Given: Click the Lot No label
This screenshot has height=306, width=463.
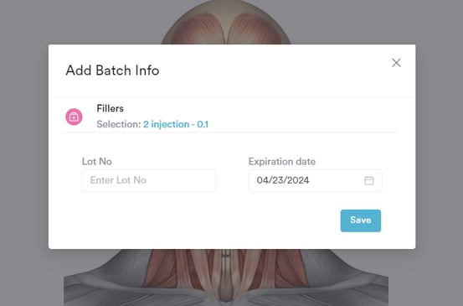Looking at the screenshot, I should tap(97, 162).
